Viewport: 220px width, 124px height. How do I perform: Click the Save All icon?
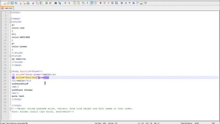(x=16, y=3)
